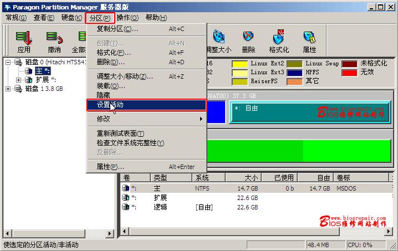398x251 pixels.
Task: Choose 隐藏 menu entry
Action: tap(147, 95)
